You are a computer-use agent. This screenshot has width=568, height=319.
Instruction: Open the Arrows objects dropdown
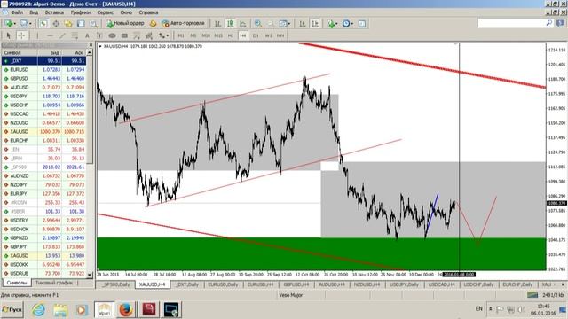(x=163, y=35)
